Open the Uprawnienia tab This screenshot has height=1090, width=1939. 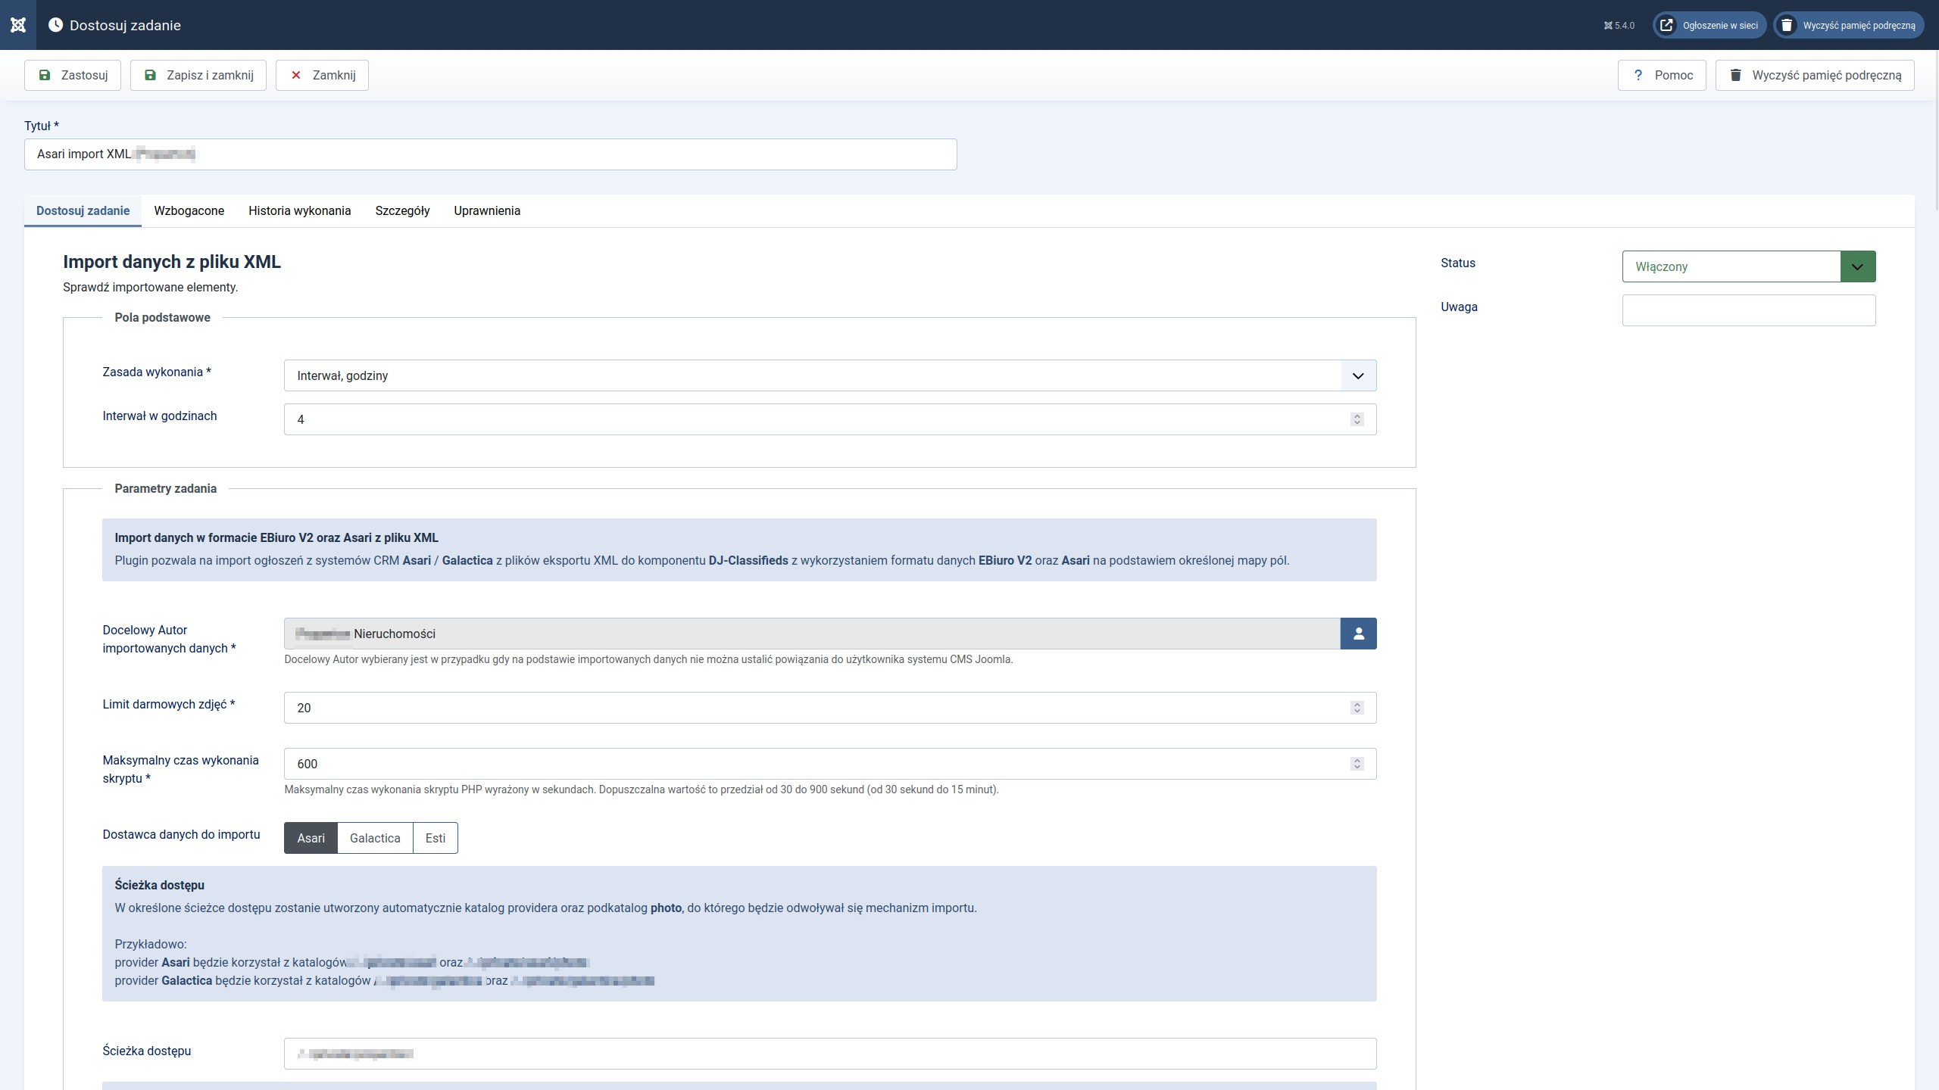pos(487,210)
